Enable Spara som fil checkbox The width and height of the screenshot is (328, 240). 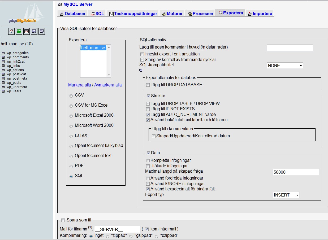(x=63, y=220)
